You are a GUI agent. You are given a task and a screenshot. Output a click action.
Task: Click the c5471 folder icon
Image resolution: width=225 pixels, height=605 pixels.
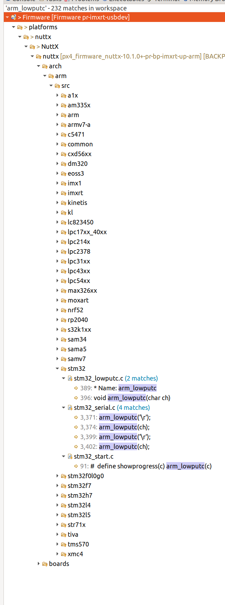click(x=64, y=134)
